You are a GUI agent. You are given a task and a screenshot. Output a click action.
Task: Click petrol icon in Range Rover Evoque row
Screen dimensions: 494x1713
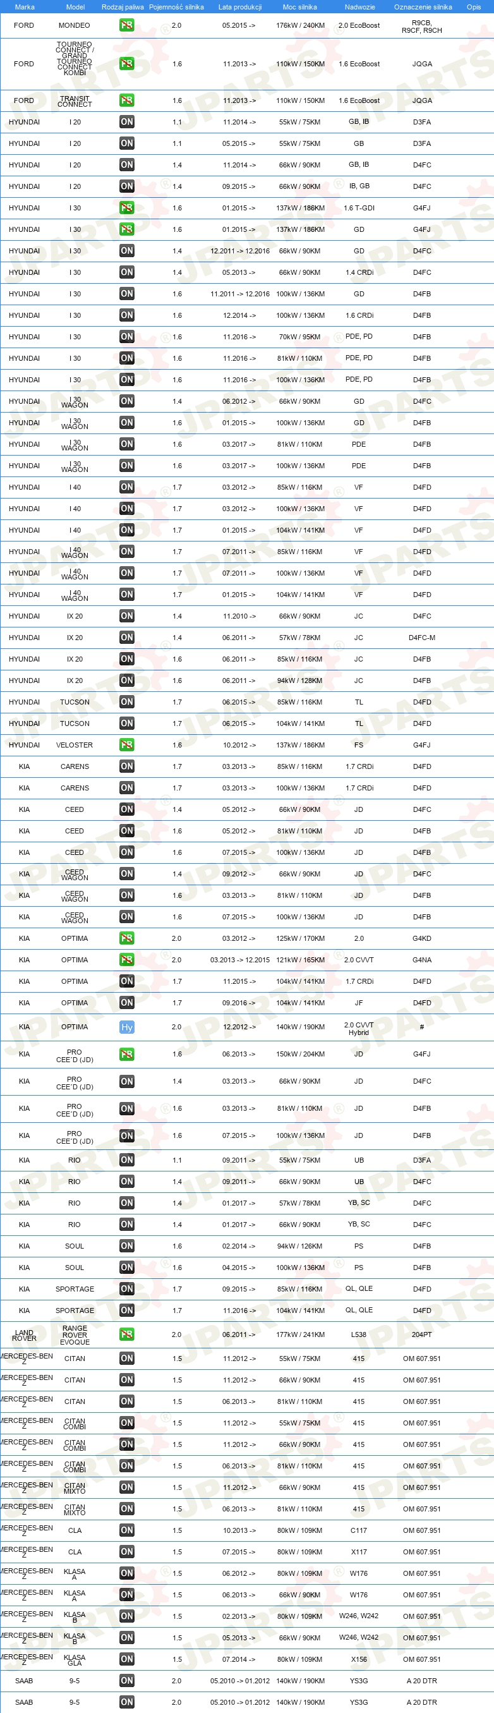(126, 1334)
